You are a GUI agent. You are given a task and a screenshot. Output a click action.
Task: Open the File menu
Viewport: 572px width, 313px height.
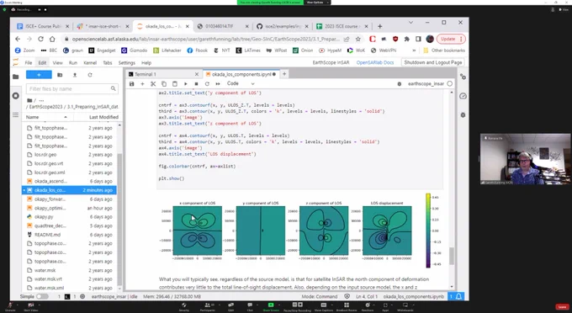[x=29, y=63]
